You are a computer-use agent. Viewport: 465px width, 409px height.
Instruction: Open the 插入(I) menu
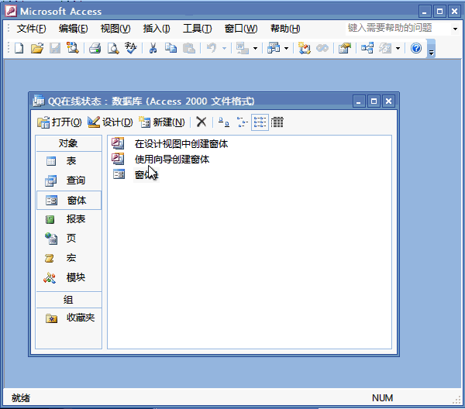(x=157, y=29)
